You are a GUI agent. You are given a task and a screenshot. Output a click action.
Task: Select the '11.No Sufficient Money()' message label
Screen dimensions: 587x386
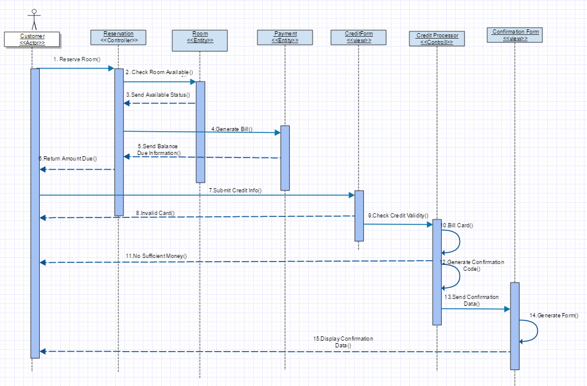156,255
